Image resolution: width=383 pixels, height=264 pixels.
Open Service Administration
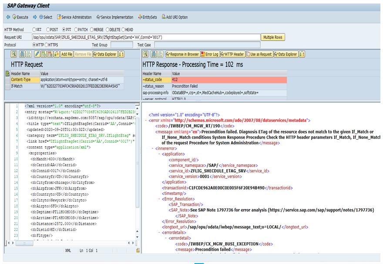[x=74, y=17]
